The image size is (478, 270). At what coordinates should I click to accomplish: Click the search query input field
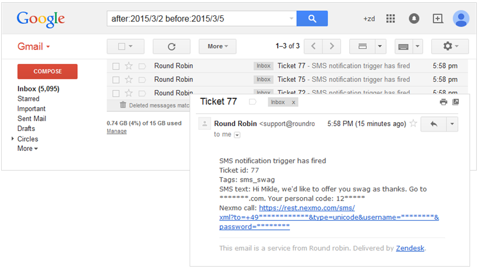[200, 19]
